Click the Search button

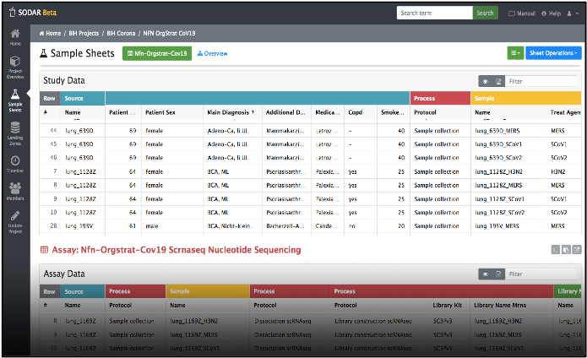tap(485, 13)
